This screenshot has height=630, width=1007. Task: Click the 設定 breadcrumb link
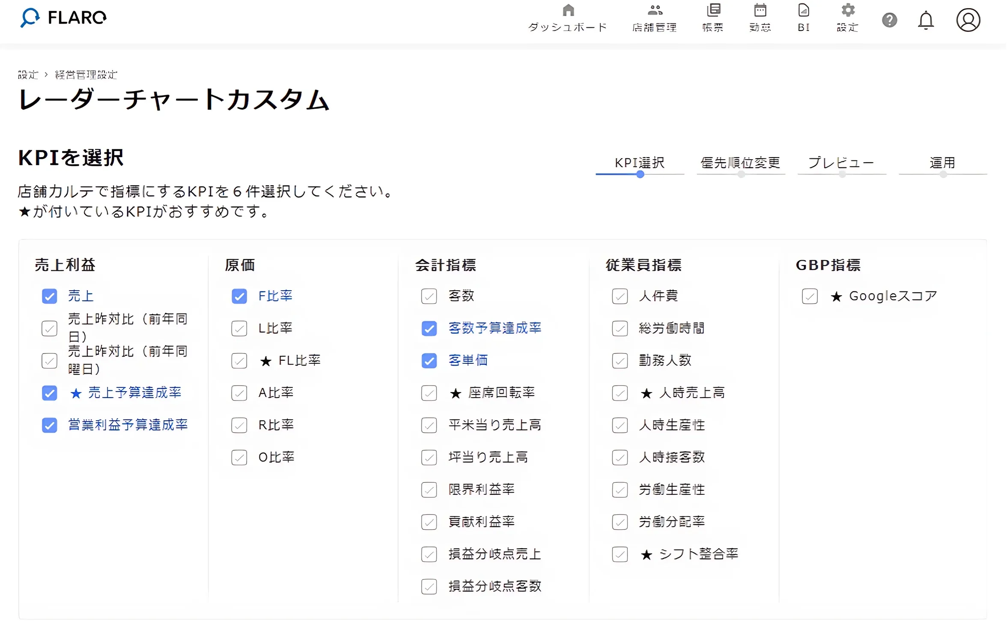point(28,75)
